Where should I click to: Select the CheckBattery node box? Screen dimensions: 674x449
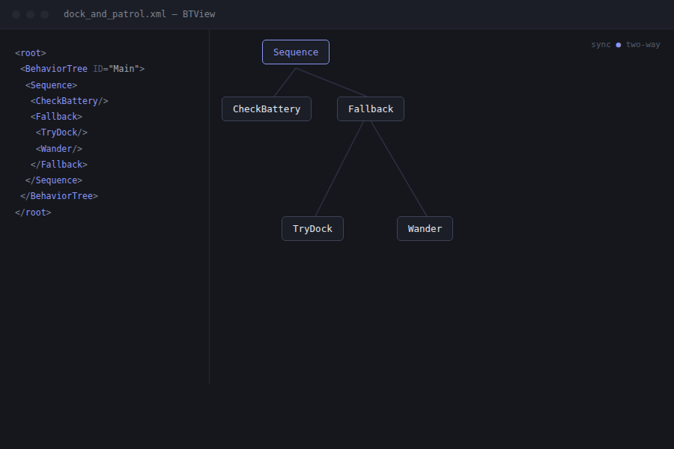(267, 109)
